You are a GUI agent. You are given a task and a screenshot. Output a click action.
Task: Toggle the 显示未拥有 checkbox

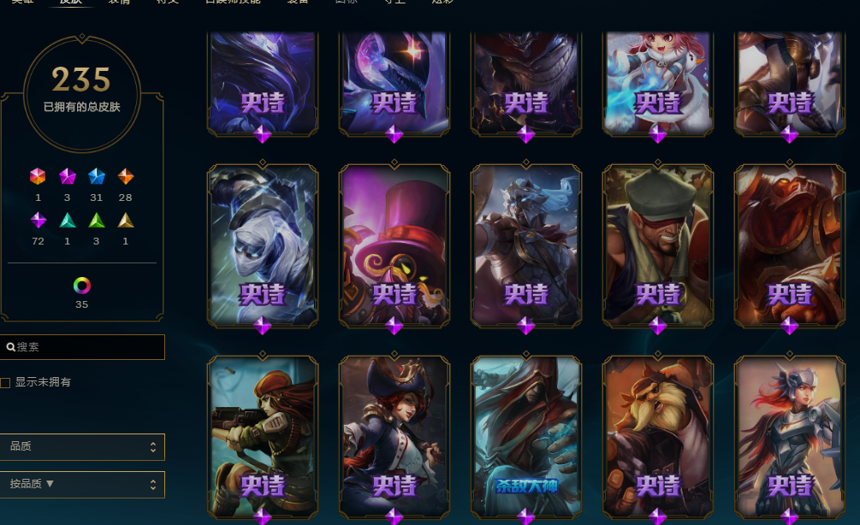click(5, 382)
